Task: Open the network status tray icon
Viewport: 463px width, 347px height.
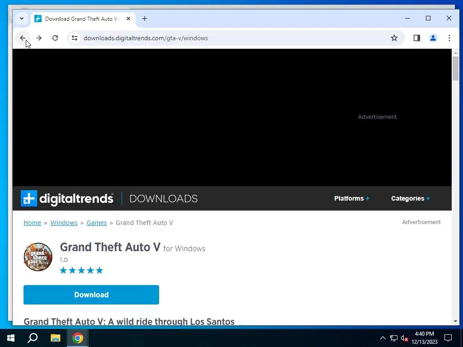Action: (x=394, y=338)
